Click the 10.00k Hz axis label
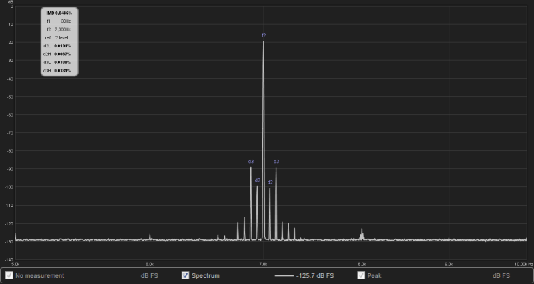Image resolution: width=534 pixels, height=284 pixels. pyautogui.click(x=524, y=264)
